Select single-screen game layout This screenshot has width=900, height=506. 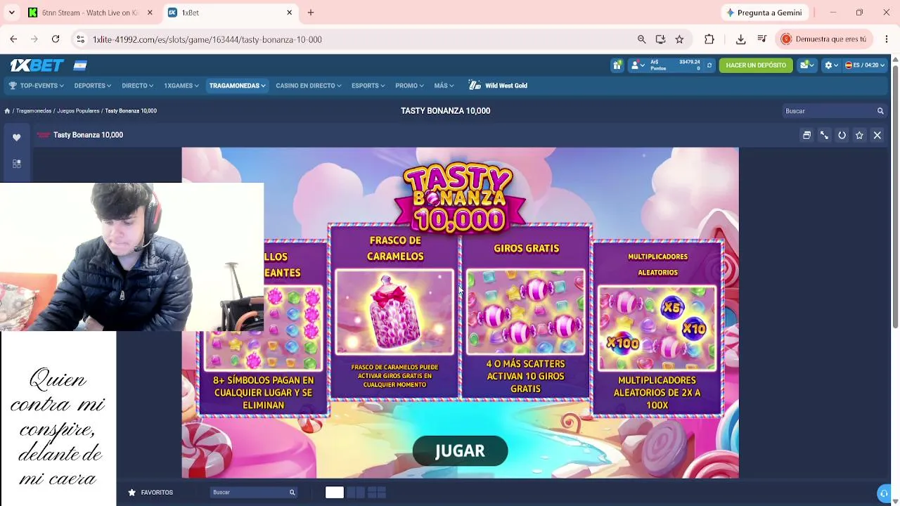(335, 493)
